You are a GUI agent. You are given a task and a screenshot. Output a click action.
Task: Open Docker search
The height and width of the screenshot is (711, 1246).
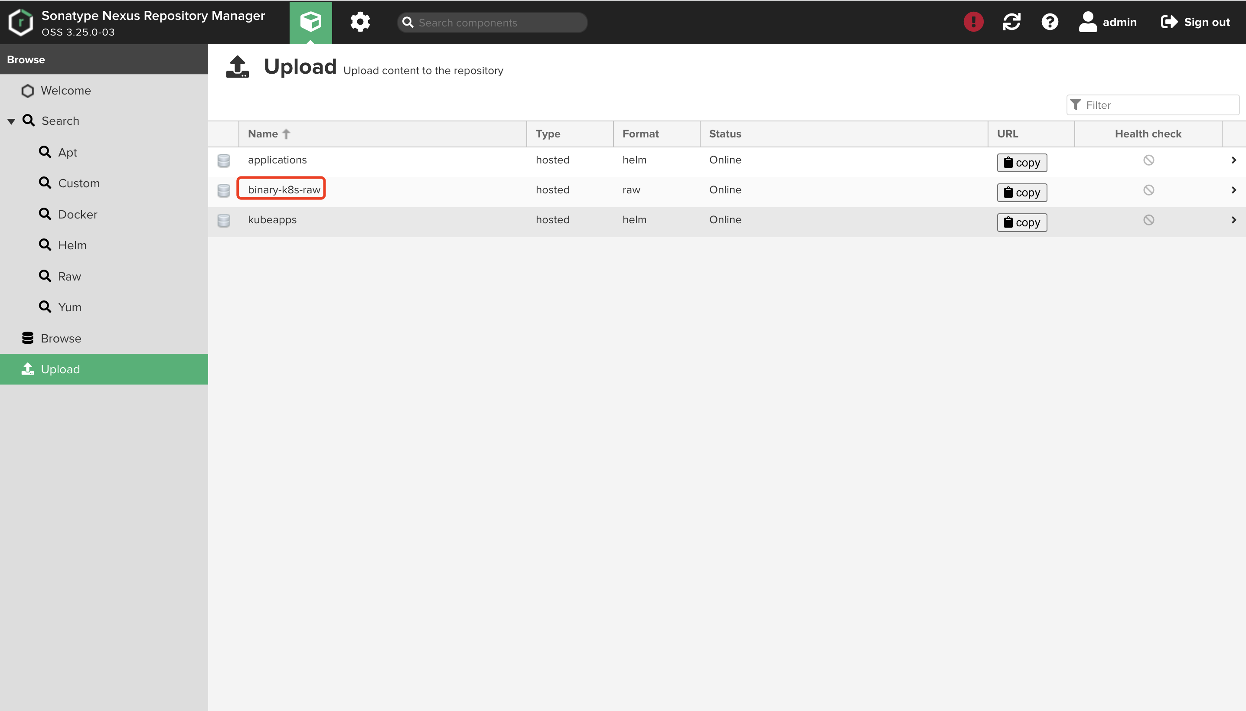click(x=78, y=214)
